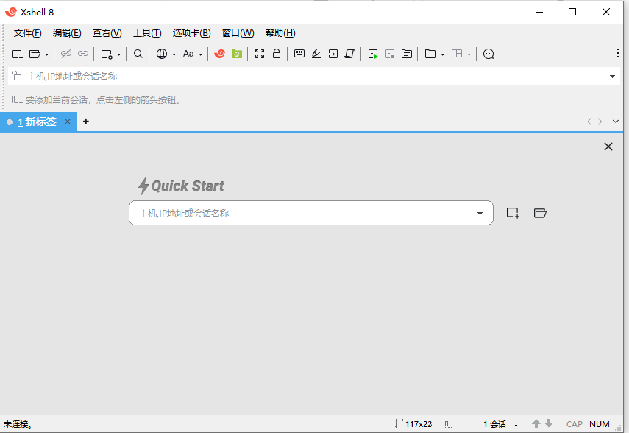The height and width of the screenshot is (433, 629).
Task: Click the red Xshell swirl toolbar icon
Action: coord(219,54)
